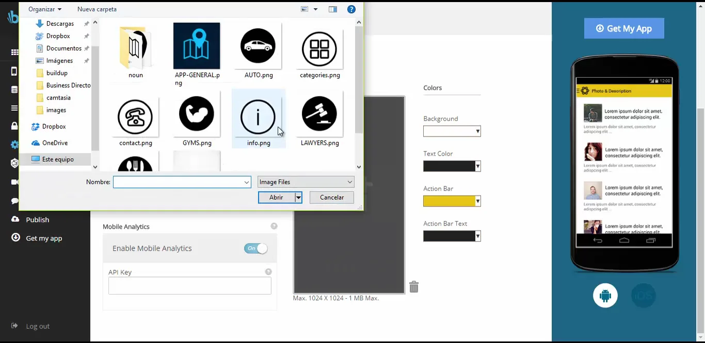705x343 pixels.
Task: Toggle the preview pane icon
Action: 333,9
